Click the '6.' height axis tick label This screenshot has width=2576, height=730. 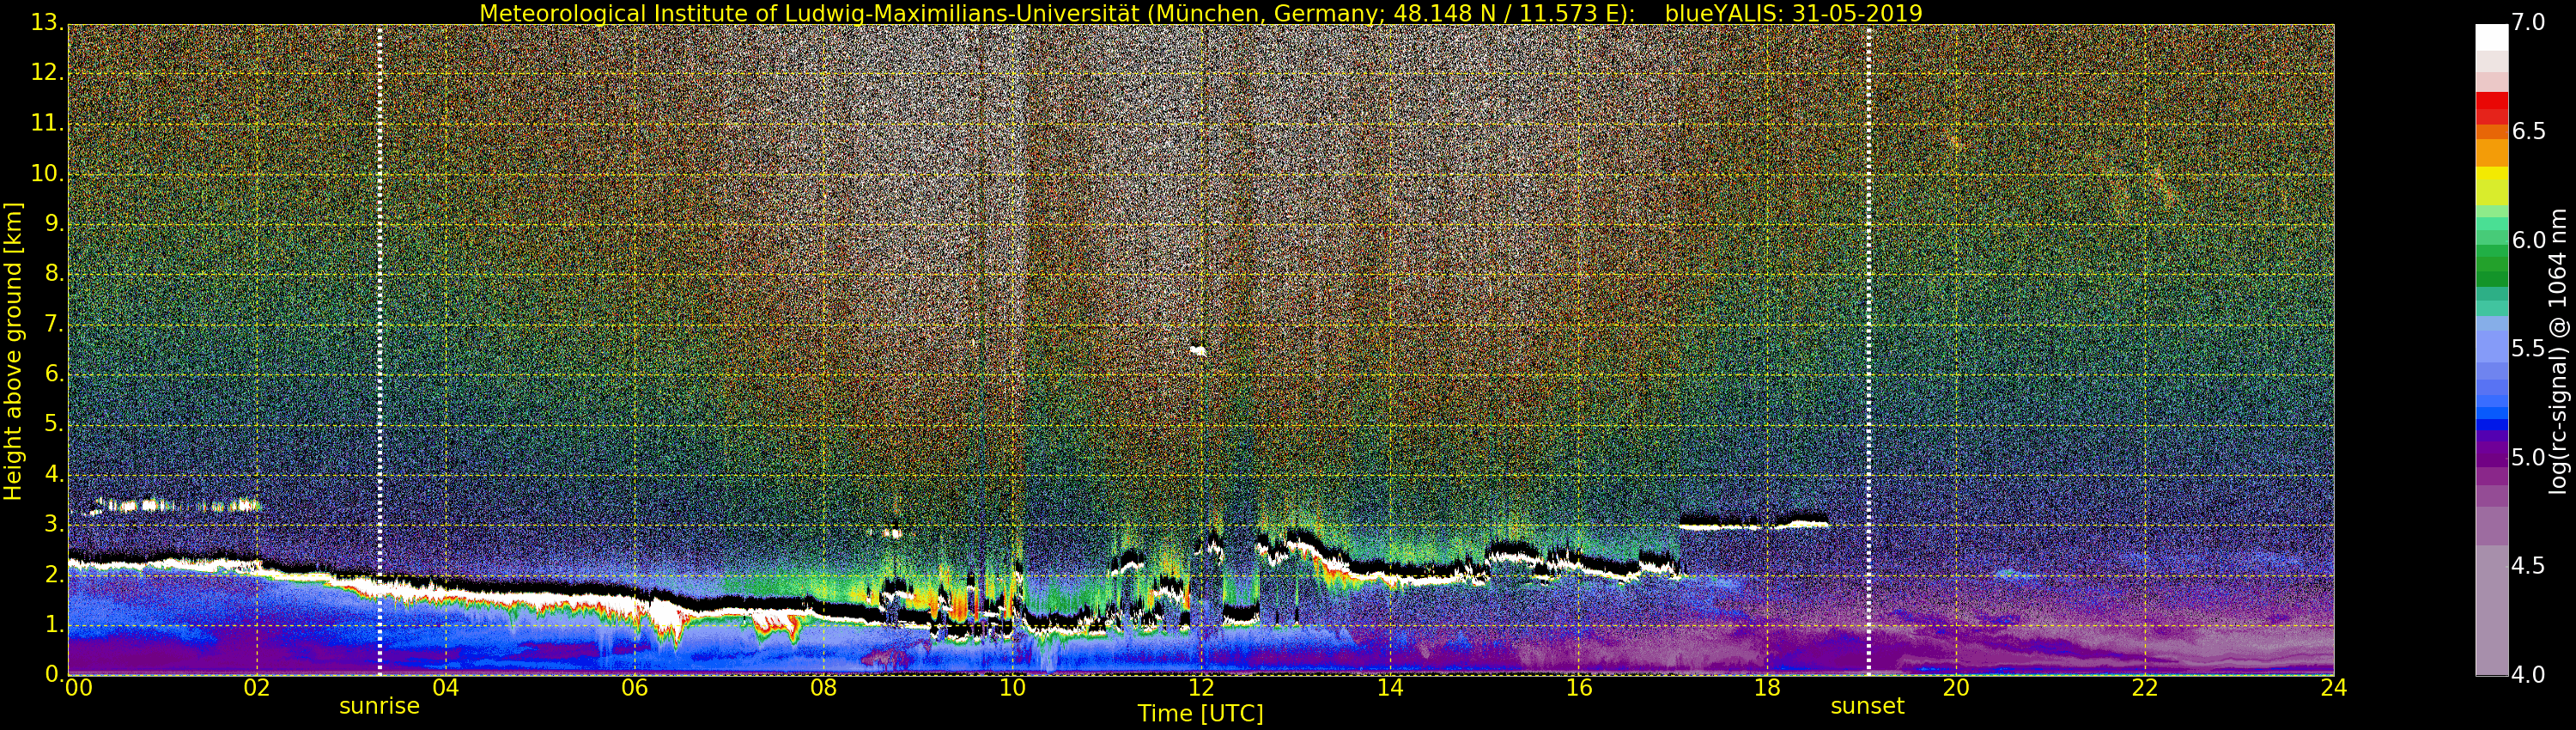pos(54,374)
